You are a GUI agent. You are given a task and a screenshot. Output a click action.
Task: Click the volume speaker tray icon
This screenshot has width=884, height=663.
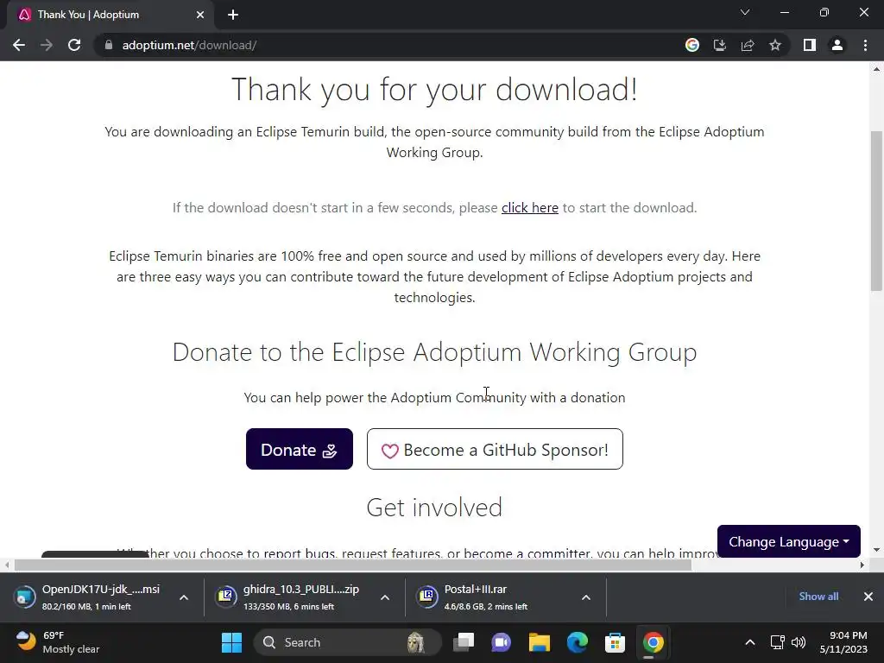(799, 642)
